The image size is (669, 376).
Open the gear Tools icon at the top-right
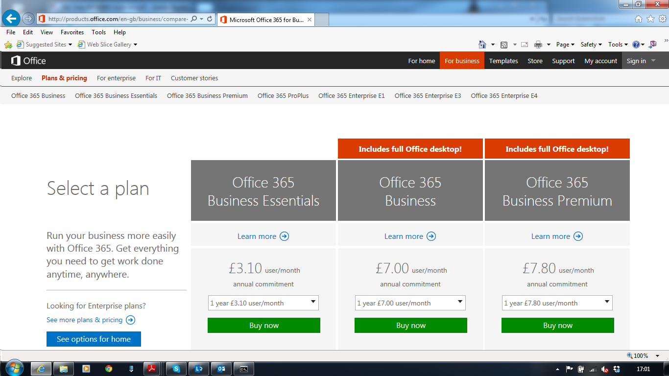tap(662, 19)
